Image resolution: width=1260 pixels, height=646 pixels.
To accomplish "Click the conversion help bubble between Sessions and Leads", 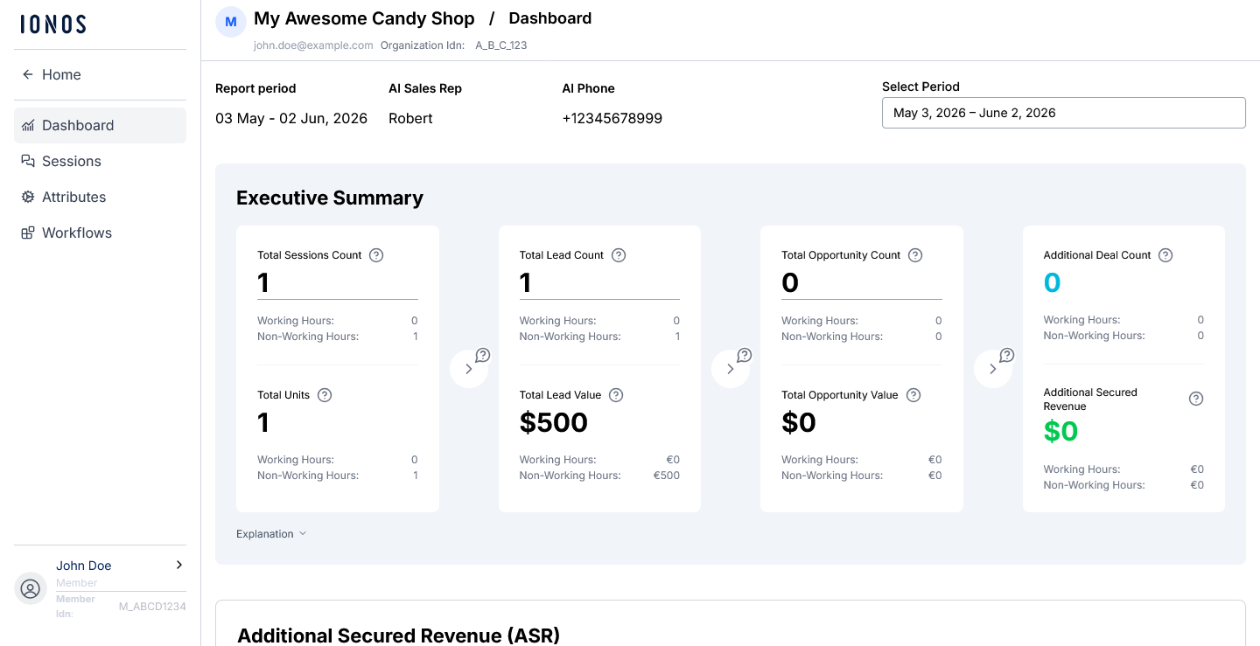I will coord(483,355).
